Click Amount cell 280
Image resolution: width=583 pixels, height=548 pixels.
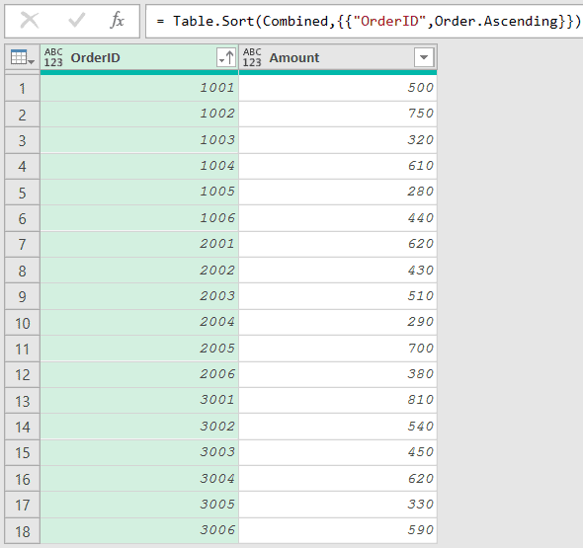[338, 193]
